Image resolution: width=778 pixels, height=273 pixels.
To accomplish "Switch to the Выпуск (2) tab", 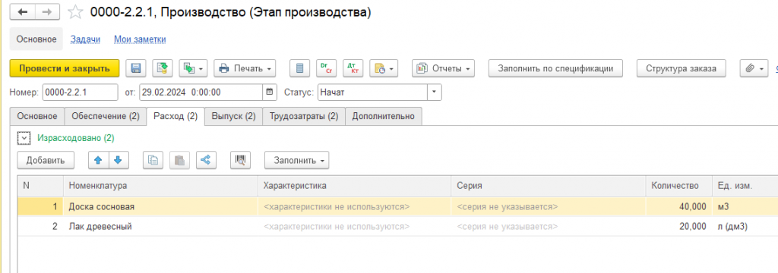I will tap(233, 117).
